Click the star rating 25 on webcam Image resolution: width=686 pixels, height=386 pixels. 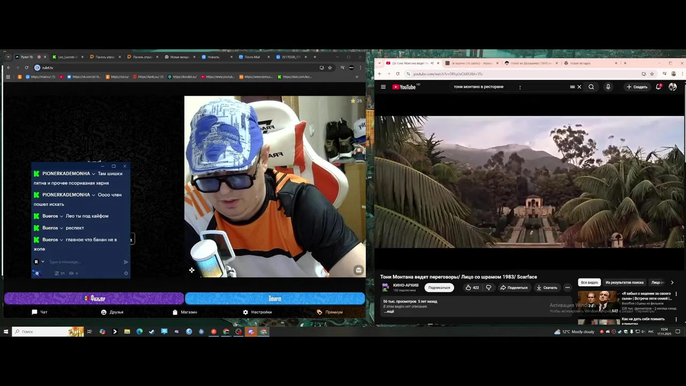coord(356,101)
